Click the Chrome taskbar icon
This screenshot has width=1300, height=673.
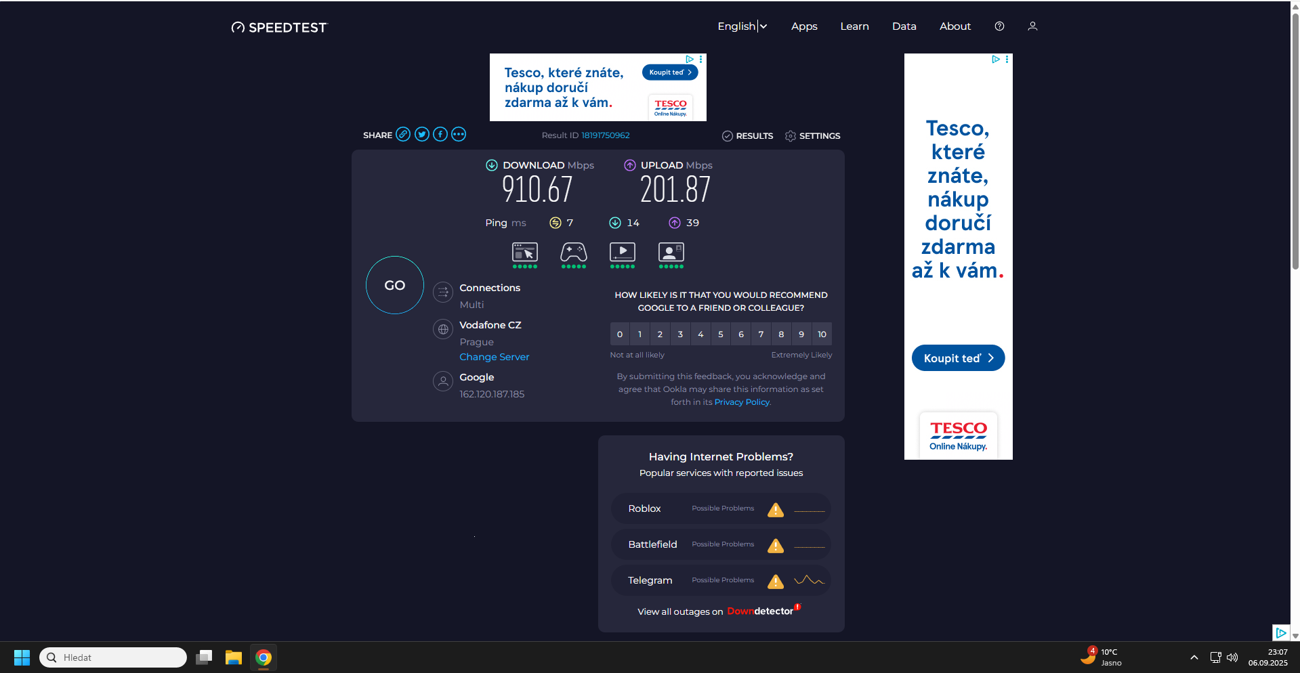coord(264,657)
